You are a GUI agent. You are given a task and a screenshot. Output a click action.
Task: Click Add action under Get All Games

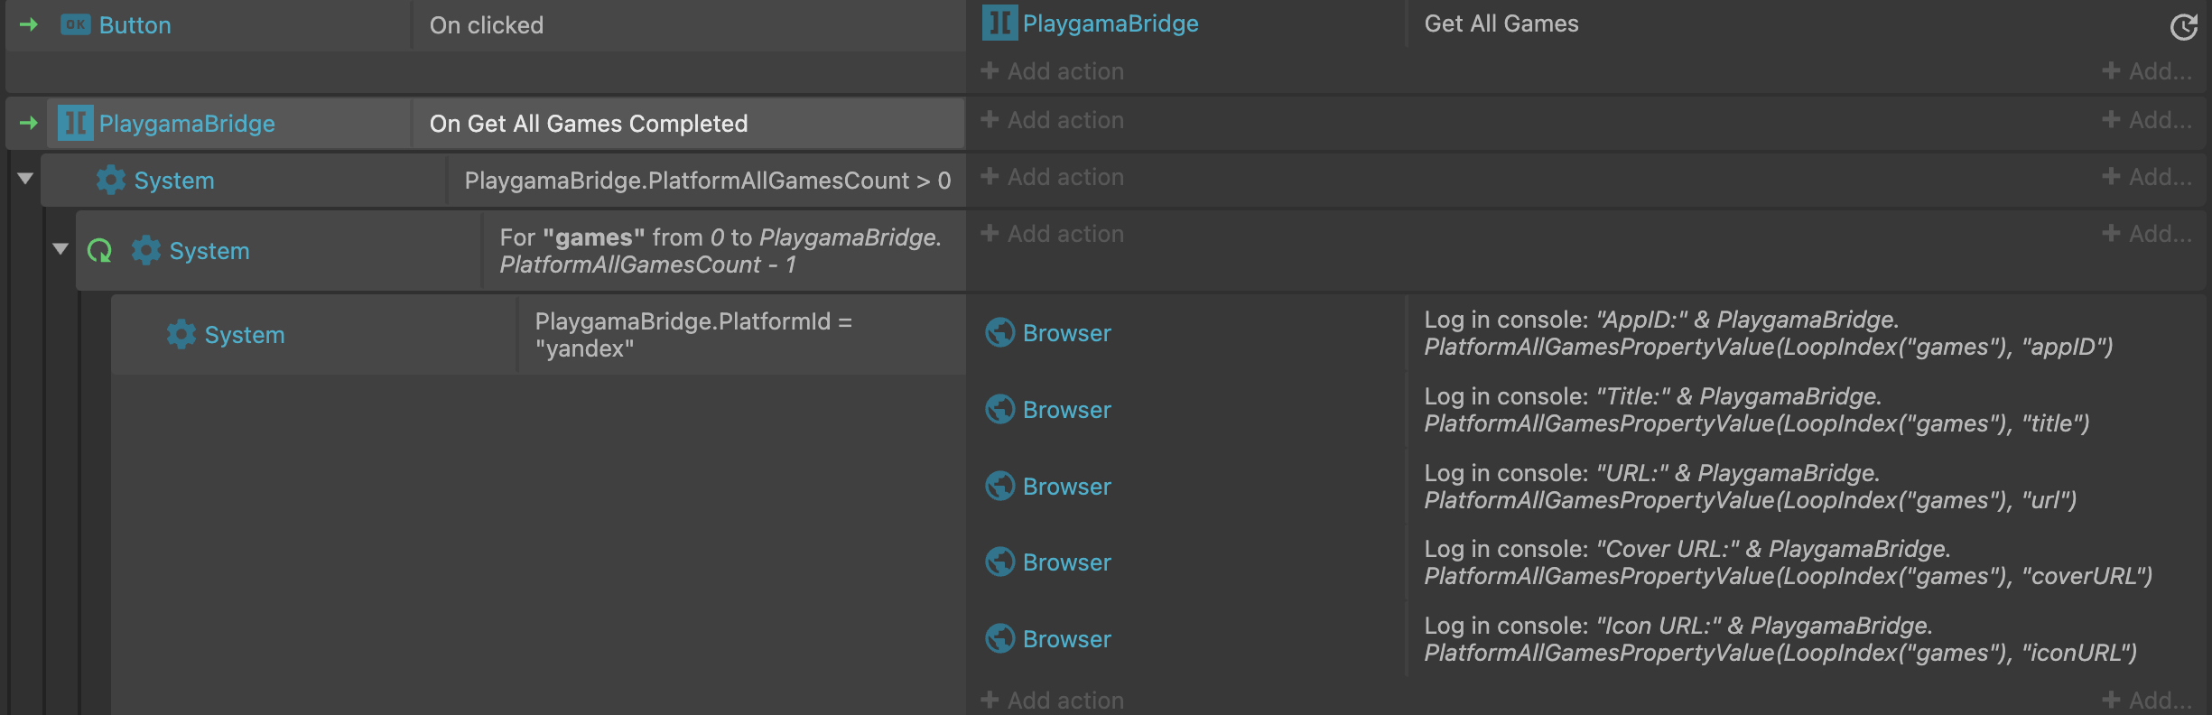[1053, 71]
